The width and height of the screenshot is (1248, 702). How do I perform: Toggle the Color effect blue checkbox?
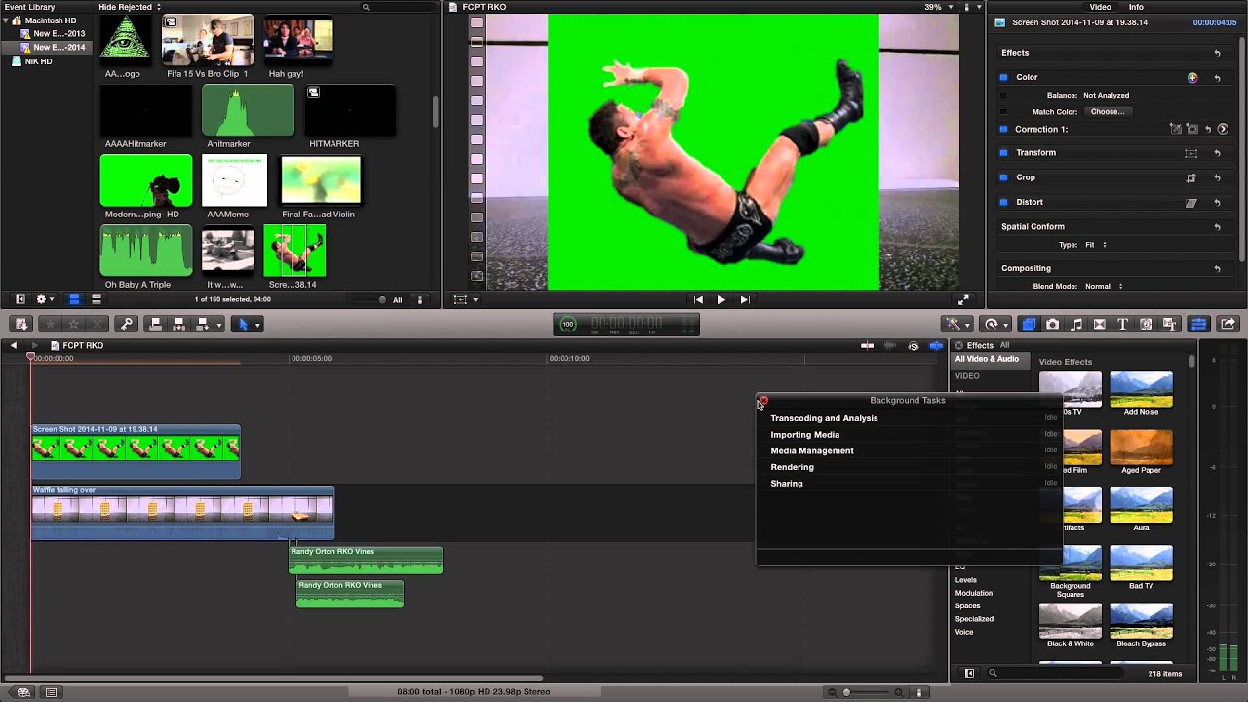1003,77
